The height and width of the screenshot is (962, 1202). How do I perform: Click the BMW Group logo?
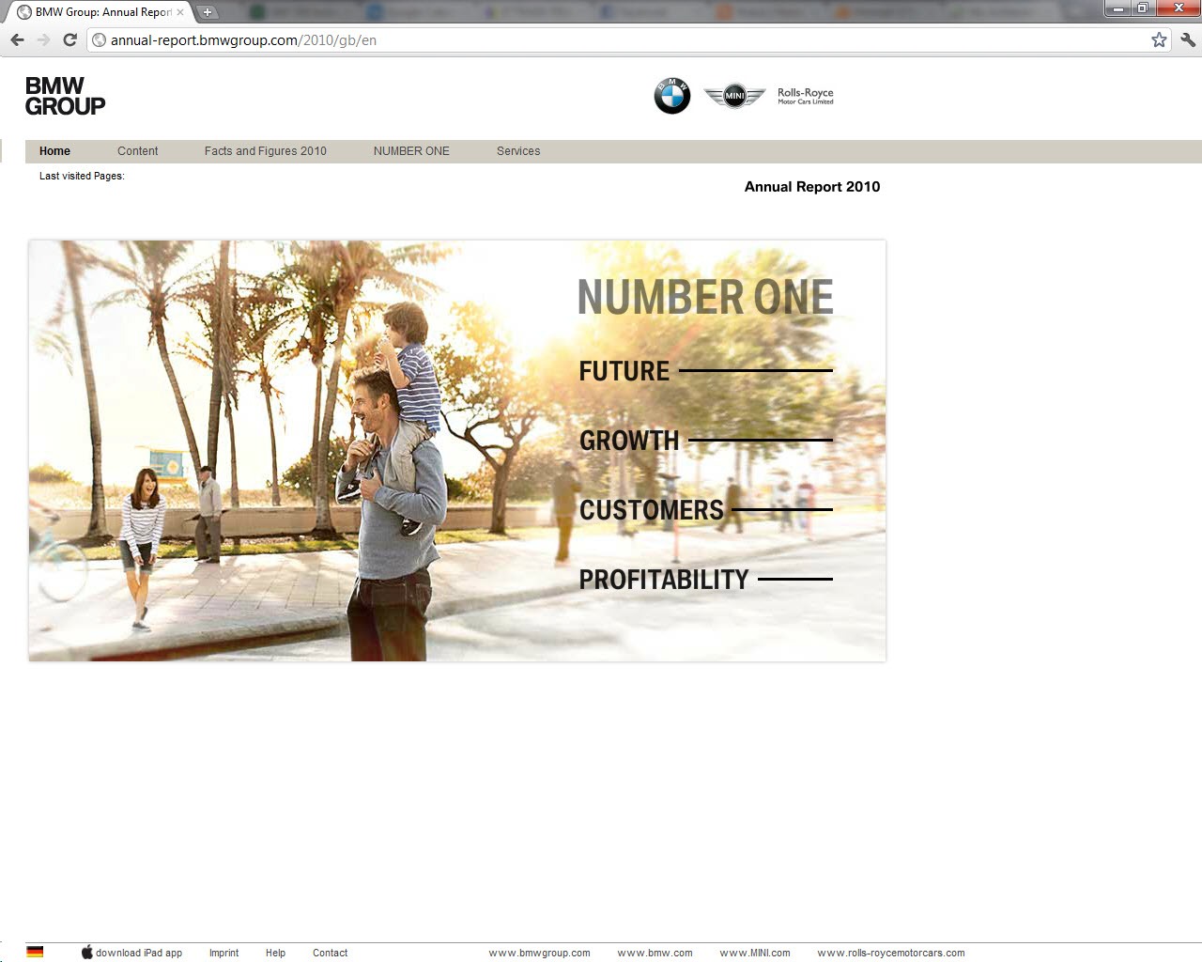pos(65,96)
